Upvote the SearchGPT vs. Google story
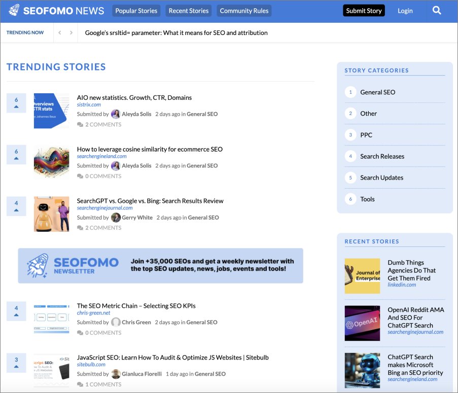Viewport: 458px width, 393px height. (x=16, y=206)
